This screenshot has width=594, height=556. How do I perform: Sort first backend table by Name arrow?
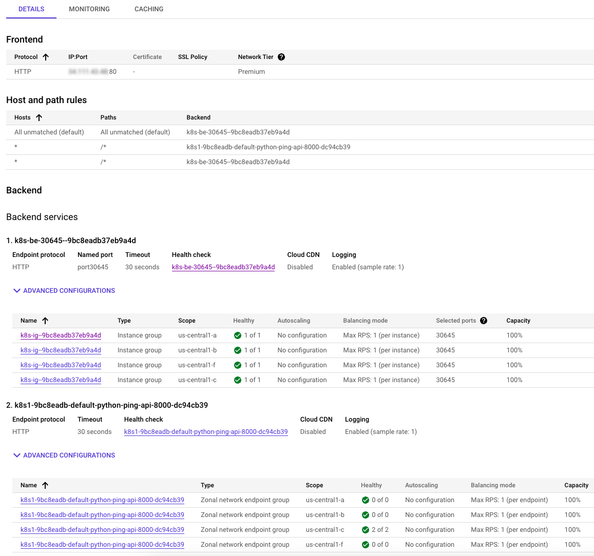[45, 321]
